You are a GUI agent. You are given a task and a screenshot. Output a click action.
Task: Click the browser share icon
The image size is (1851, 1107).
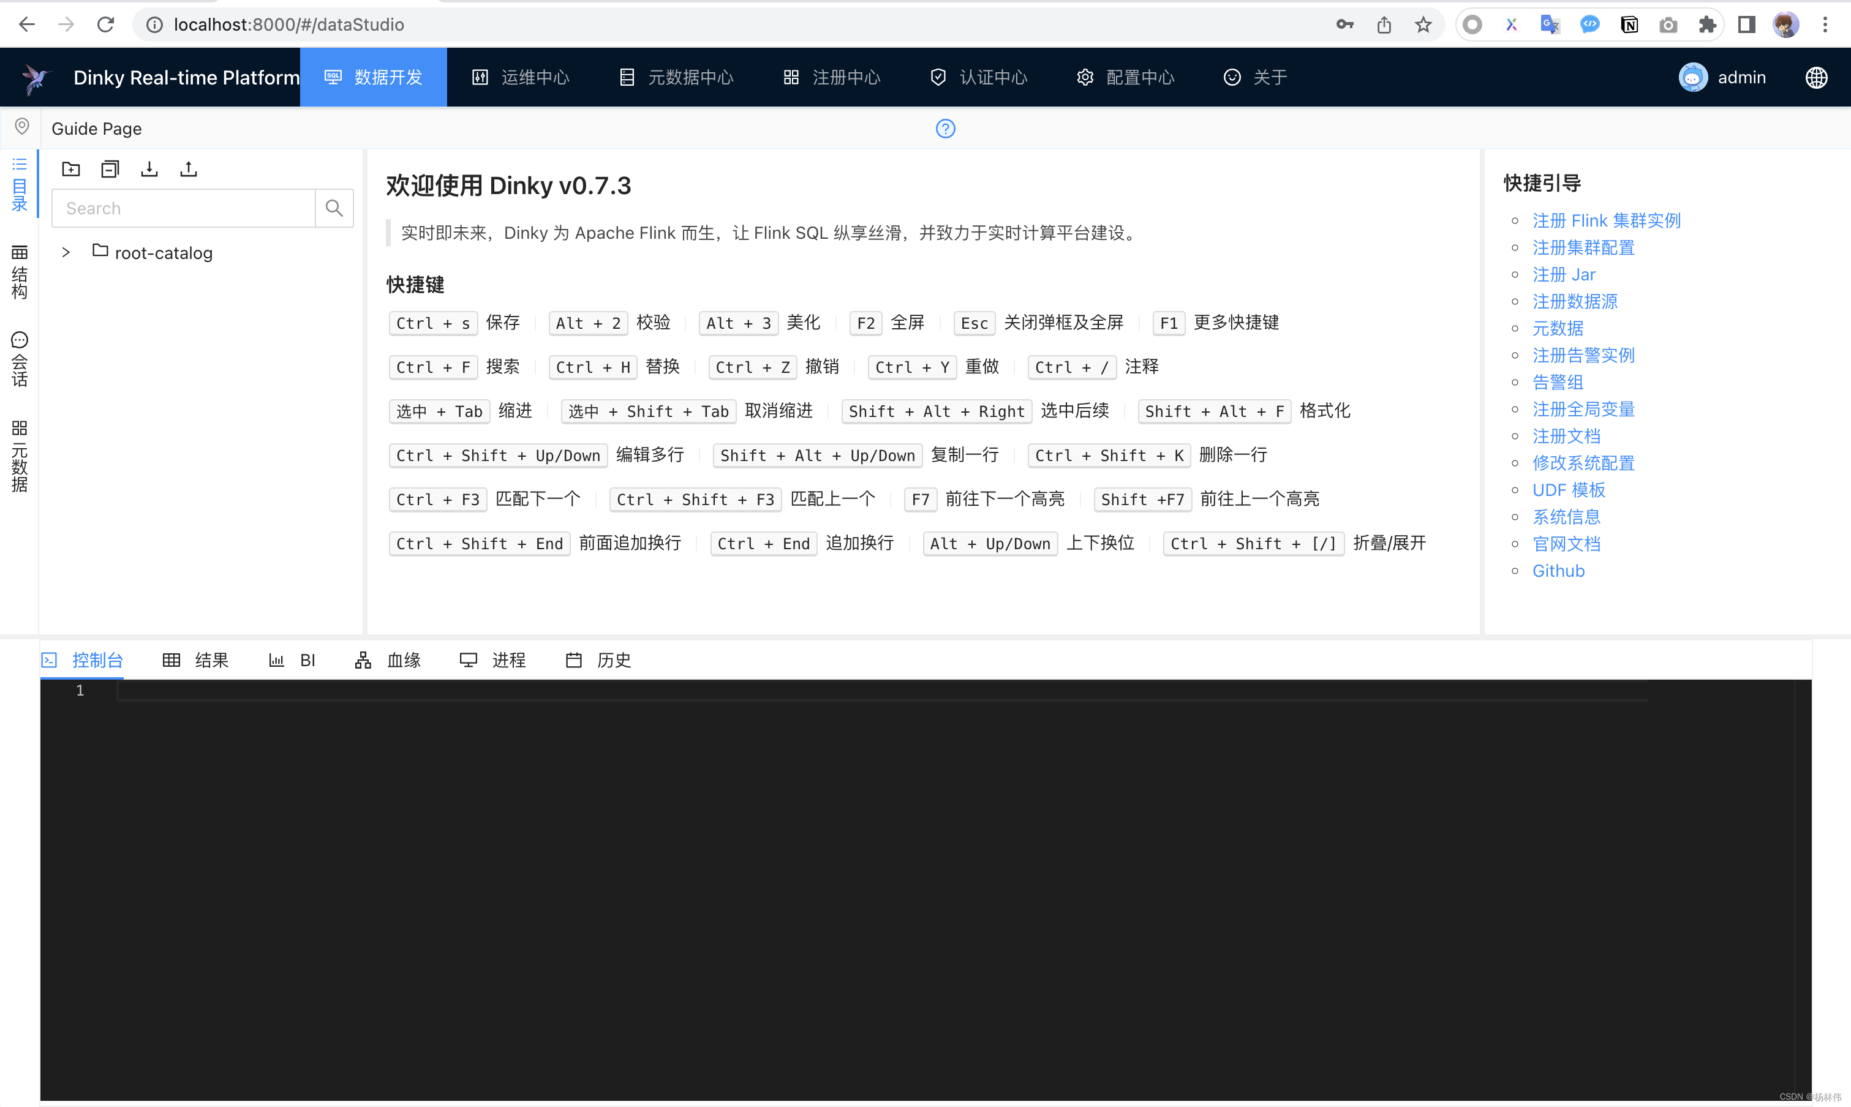(x=1384, y=24)
